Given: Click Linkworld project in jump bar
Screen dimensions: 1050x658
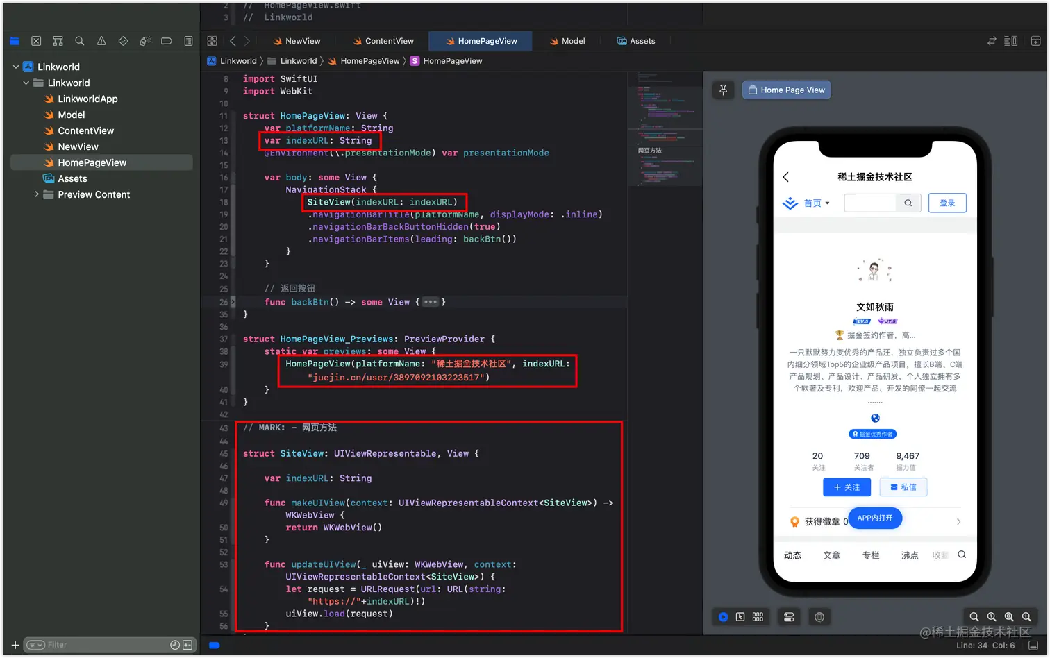Looking at the screenshot, I should click(x=232, y=61).
